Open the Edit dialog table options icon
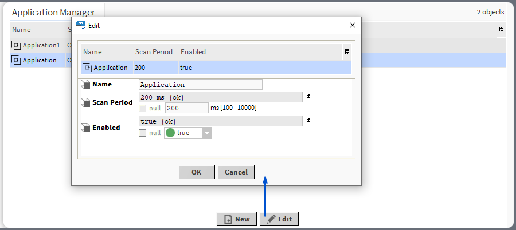516x230 pixels. point(347,51)
